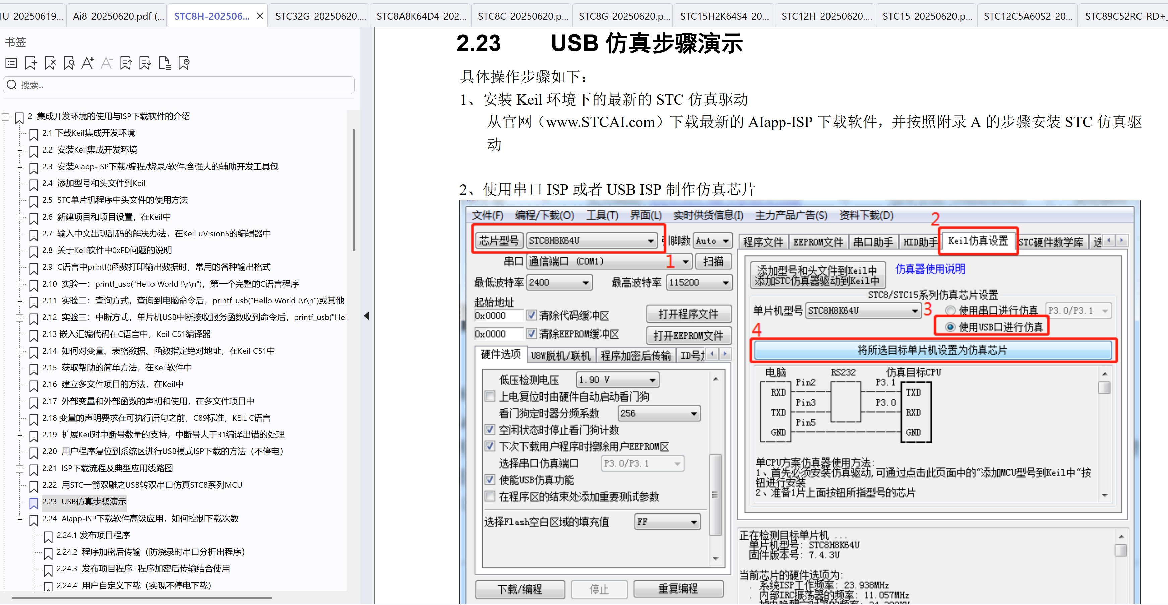Open bookmark 2.22 用STC一箭双雕之USB转双串口
The image size is (1168, 605).
(142, 485)
